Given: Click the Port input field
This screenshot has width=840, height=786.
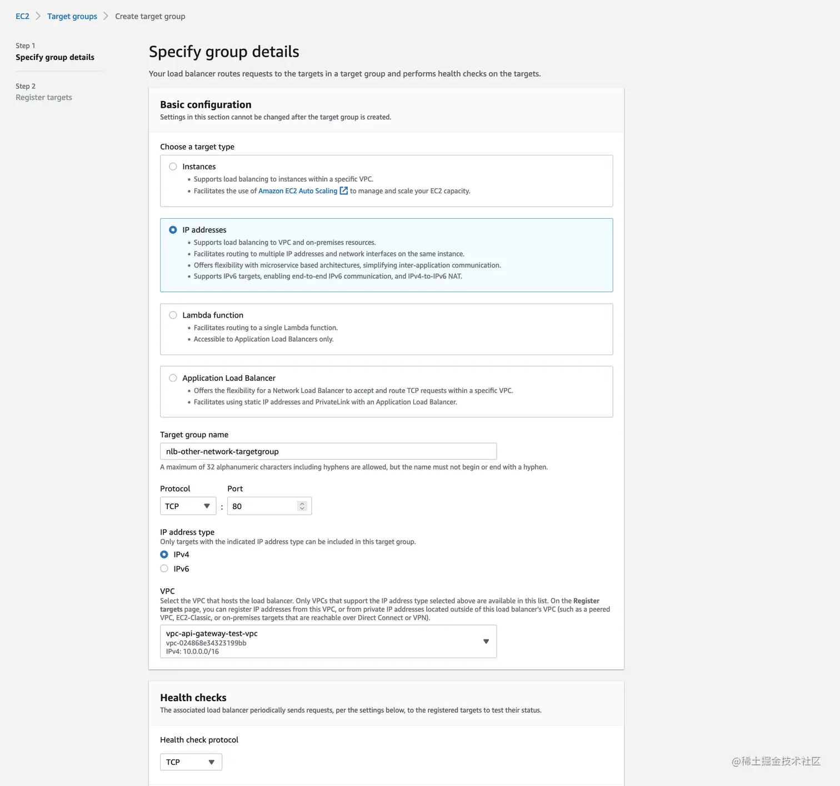Looking at the screenshot, I should [263, 506].
